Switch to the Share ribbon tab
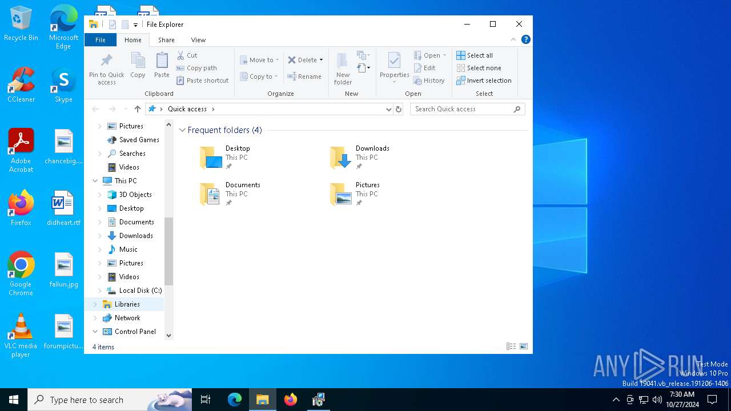 coord(166,40)
